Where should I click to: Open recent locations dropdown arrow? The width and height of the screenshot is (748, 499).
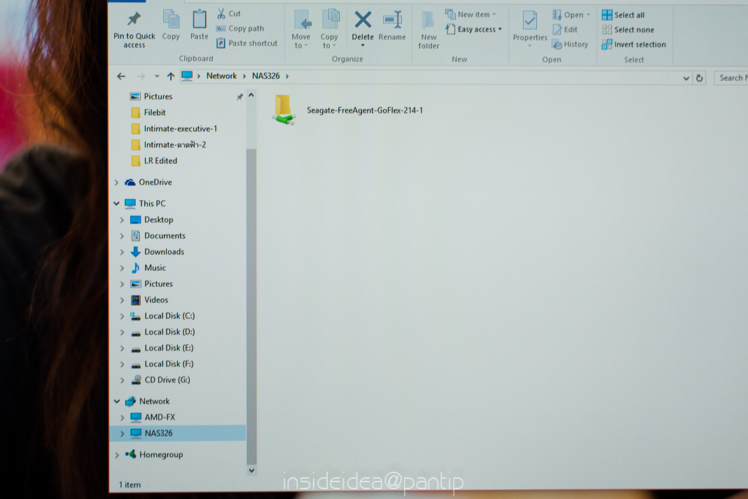157,76
